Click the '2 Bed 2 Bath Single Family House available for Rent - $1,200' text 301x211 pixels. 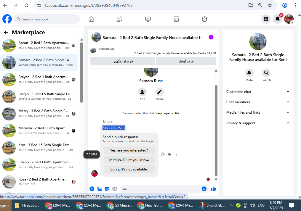[x=175, y=53]
